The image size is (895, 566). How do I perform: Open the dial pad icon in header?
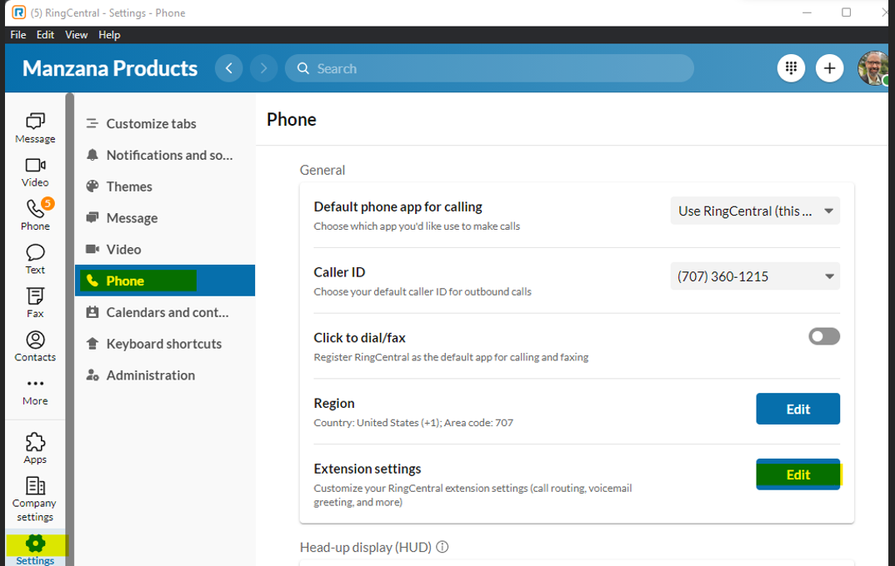tap(791, 68)
